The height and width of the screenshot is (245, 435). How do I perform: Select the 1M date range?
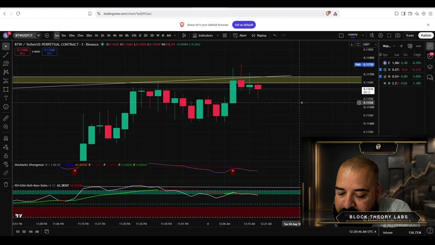pyautogui.click(x=31, y=232)
